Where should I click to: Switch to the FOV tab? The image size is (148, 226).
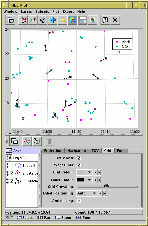click(x=95, y=150)
